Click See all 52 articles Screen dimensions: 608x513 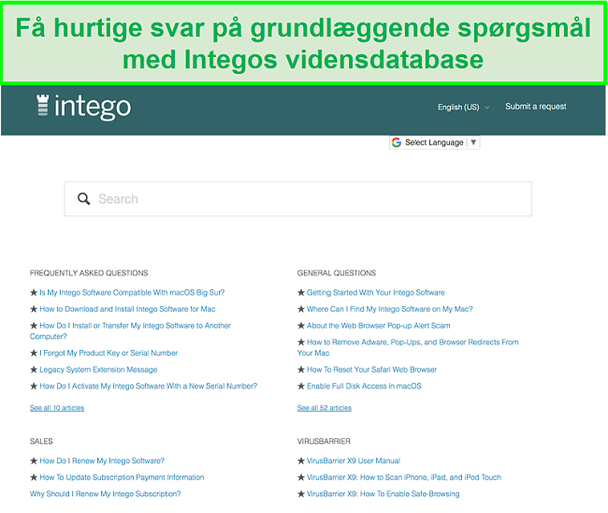pos(325,408)
